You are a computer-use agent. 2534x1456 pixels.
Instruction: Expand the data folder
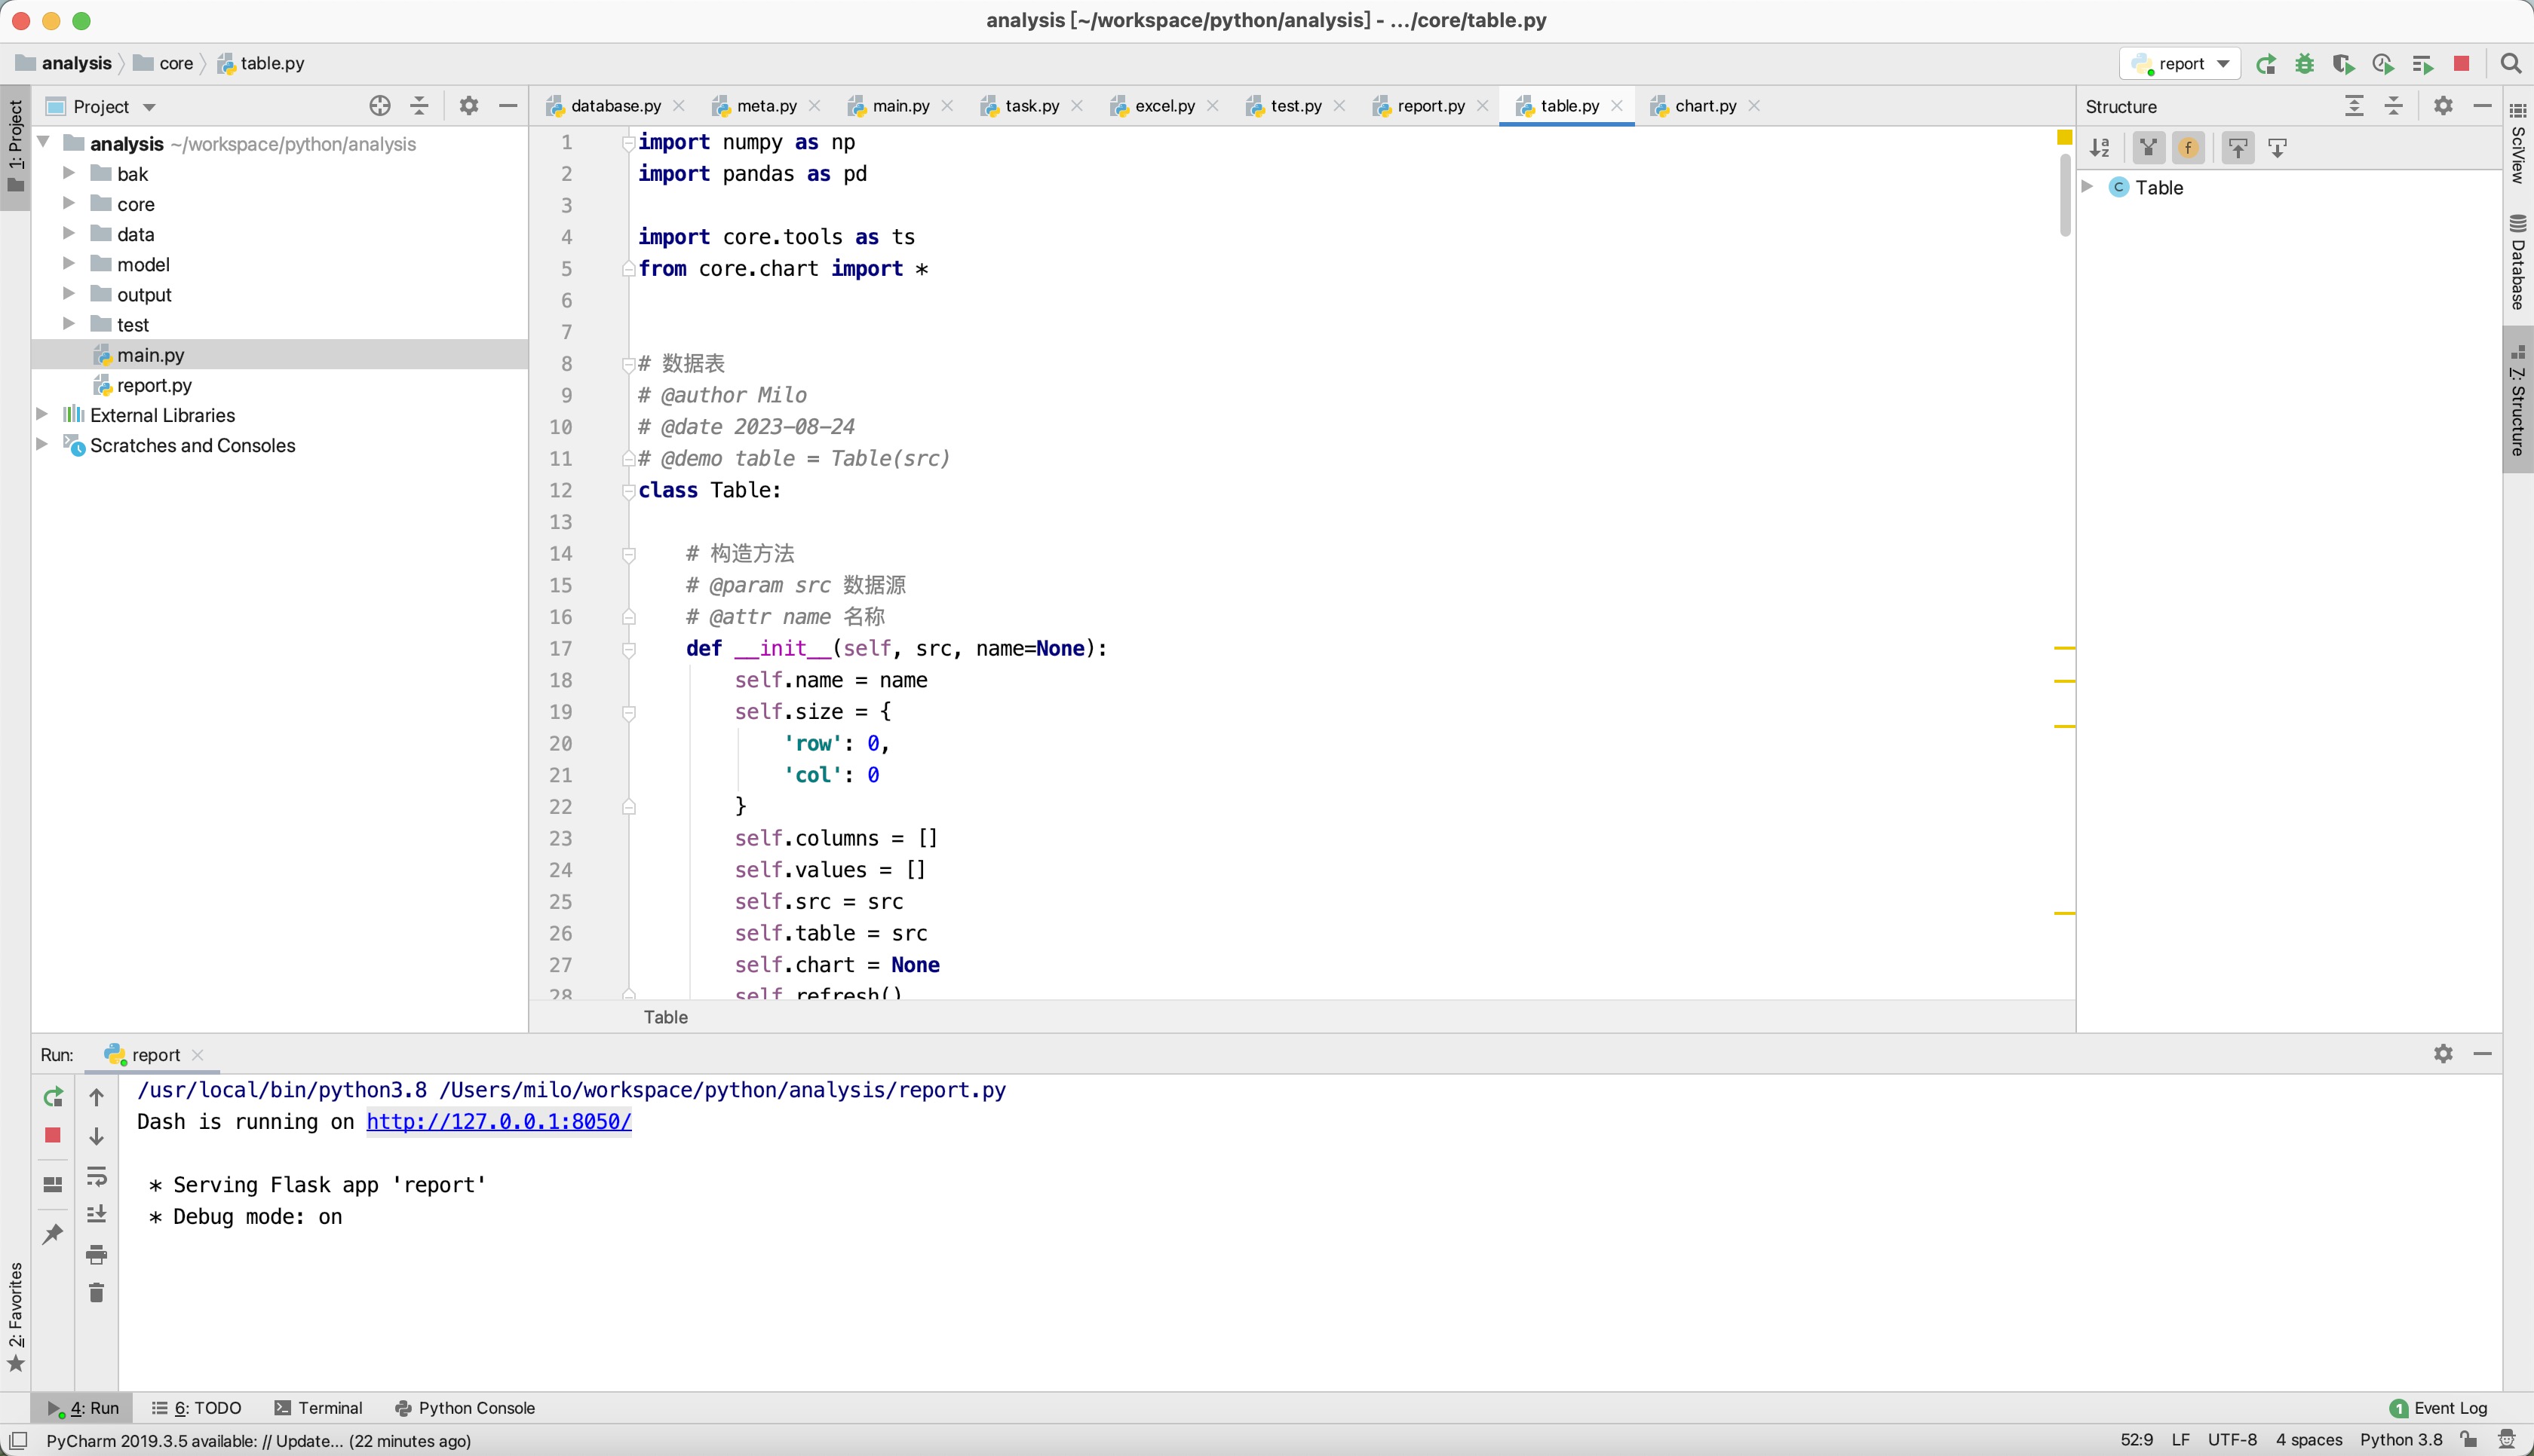coord(69,233)
